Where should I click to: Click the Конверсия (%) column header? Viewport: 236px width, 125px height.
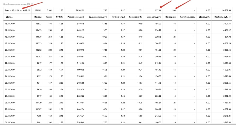coord(136,17)
